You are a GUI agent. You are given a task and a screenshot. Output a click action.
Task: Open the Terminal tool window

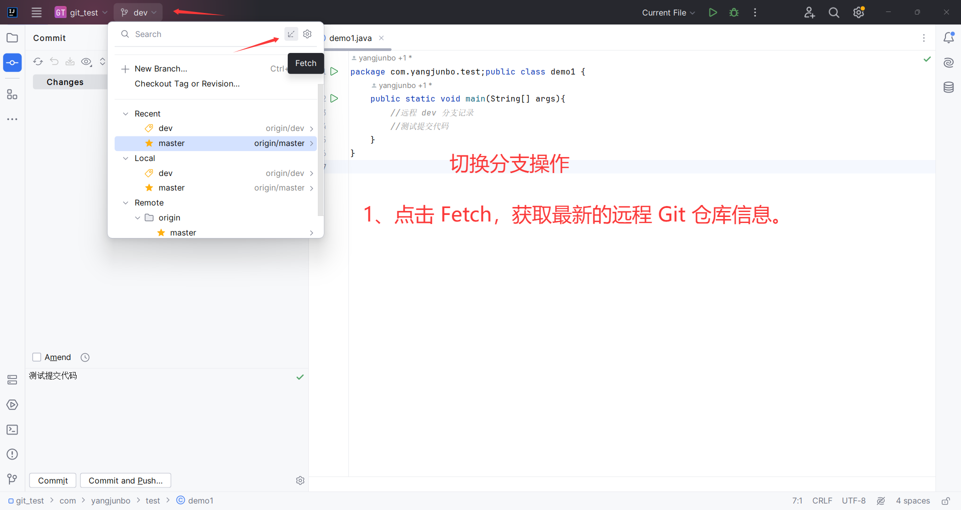point(12,429)
